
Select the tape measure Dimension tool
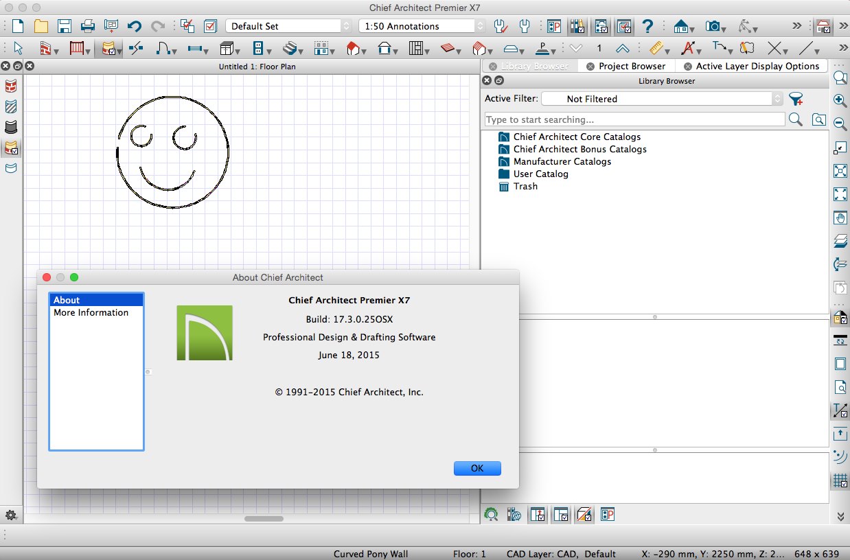(656, 49)
